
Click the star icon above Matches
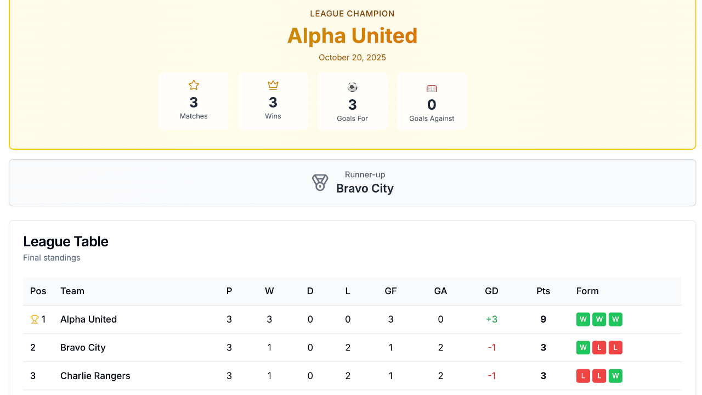click(194, 85)
